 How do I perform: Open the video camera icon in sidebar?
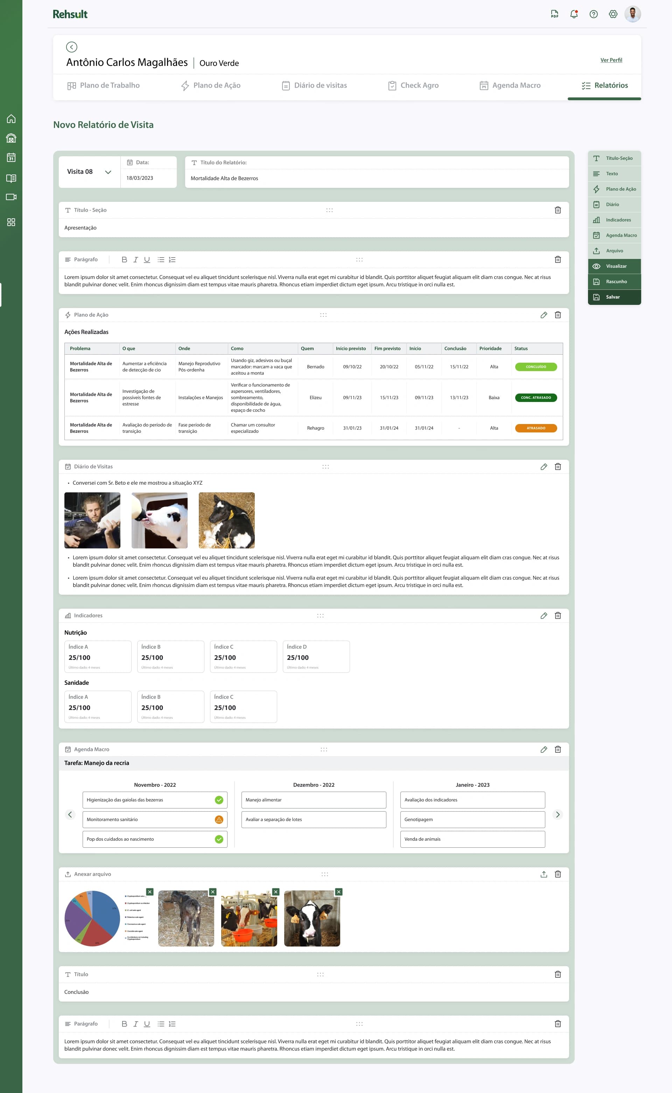tap(11, 197)
